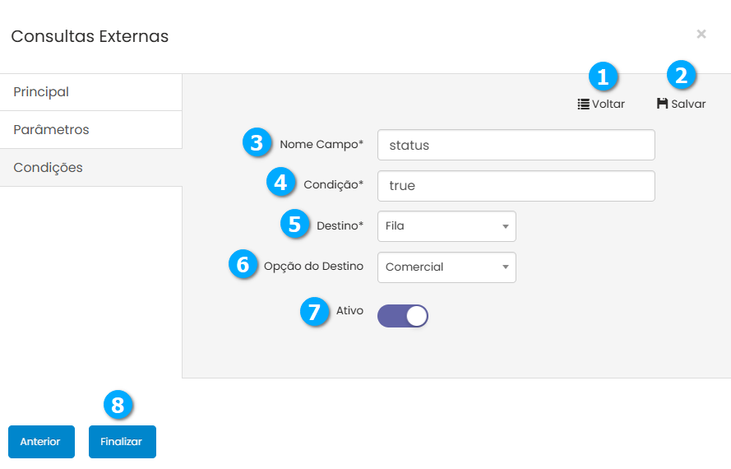Click the numbered badge 1 above Voltar
Viewport: 731px width, 469px height.
pyautogui.click(x=603, y=77)
